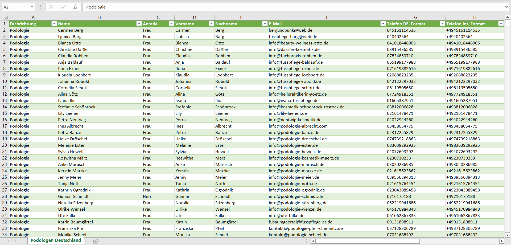Open the Nachname filter dropdown

coord(265,24)
